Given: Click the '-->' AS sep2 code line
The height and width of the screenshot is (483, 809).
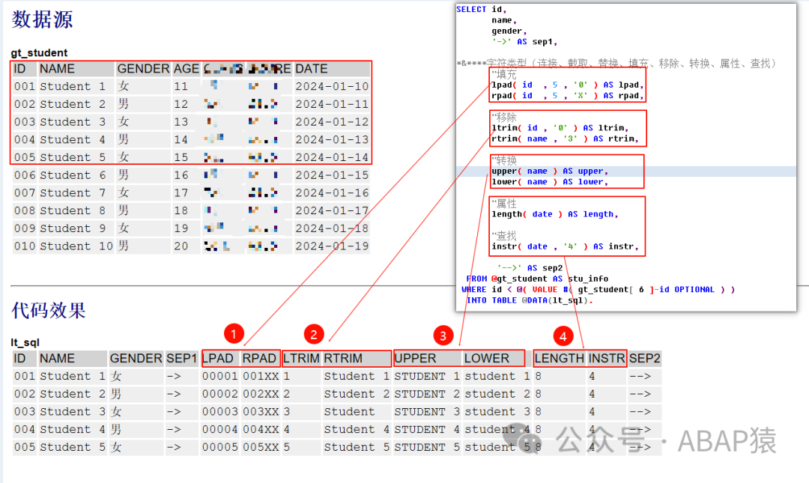Looking at the screenshot, I should (x=530, y=268).
